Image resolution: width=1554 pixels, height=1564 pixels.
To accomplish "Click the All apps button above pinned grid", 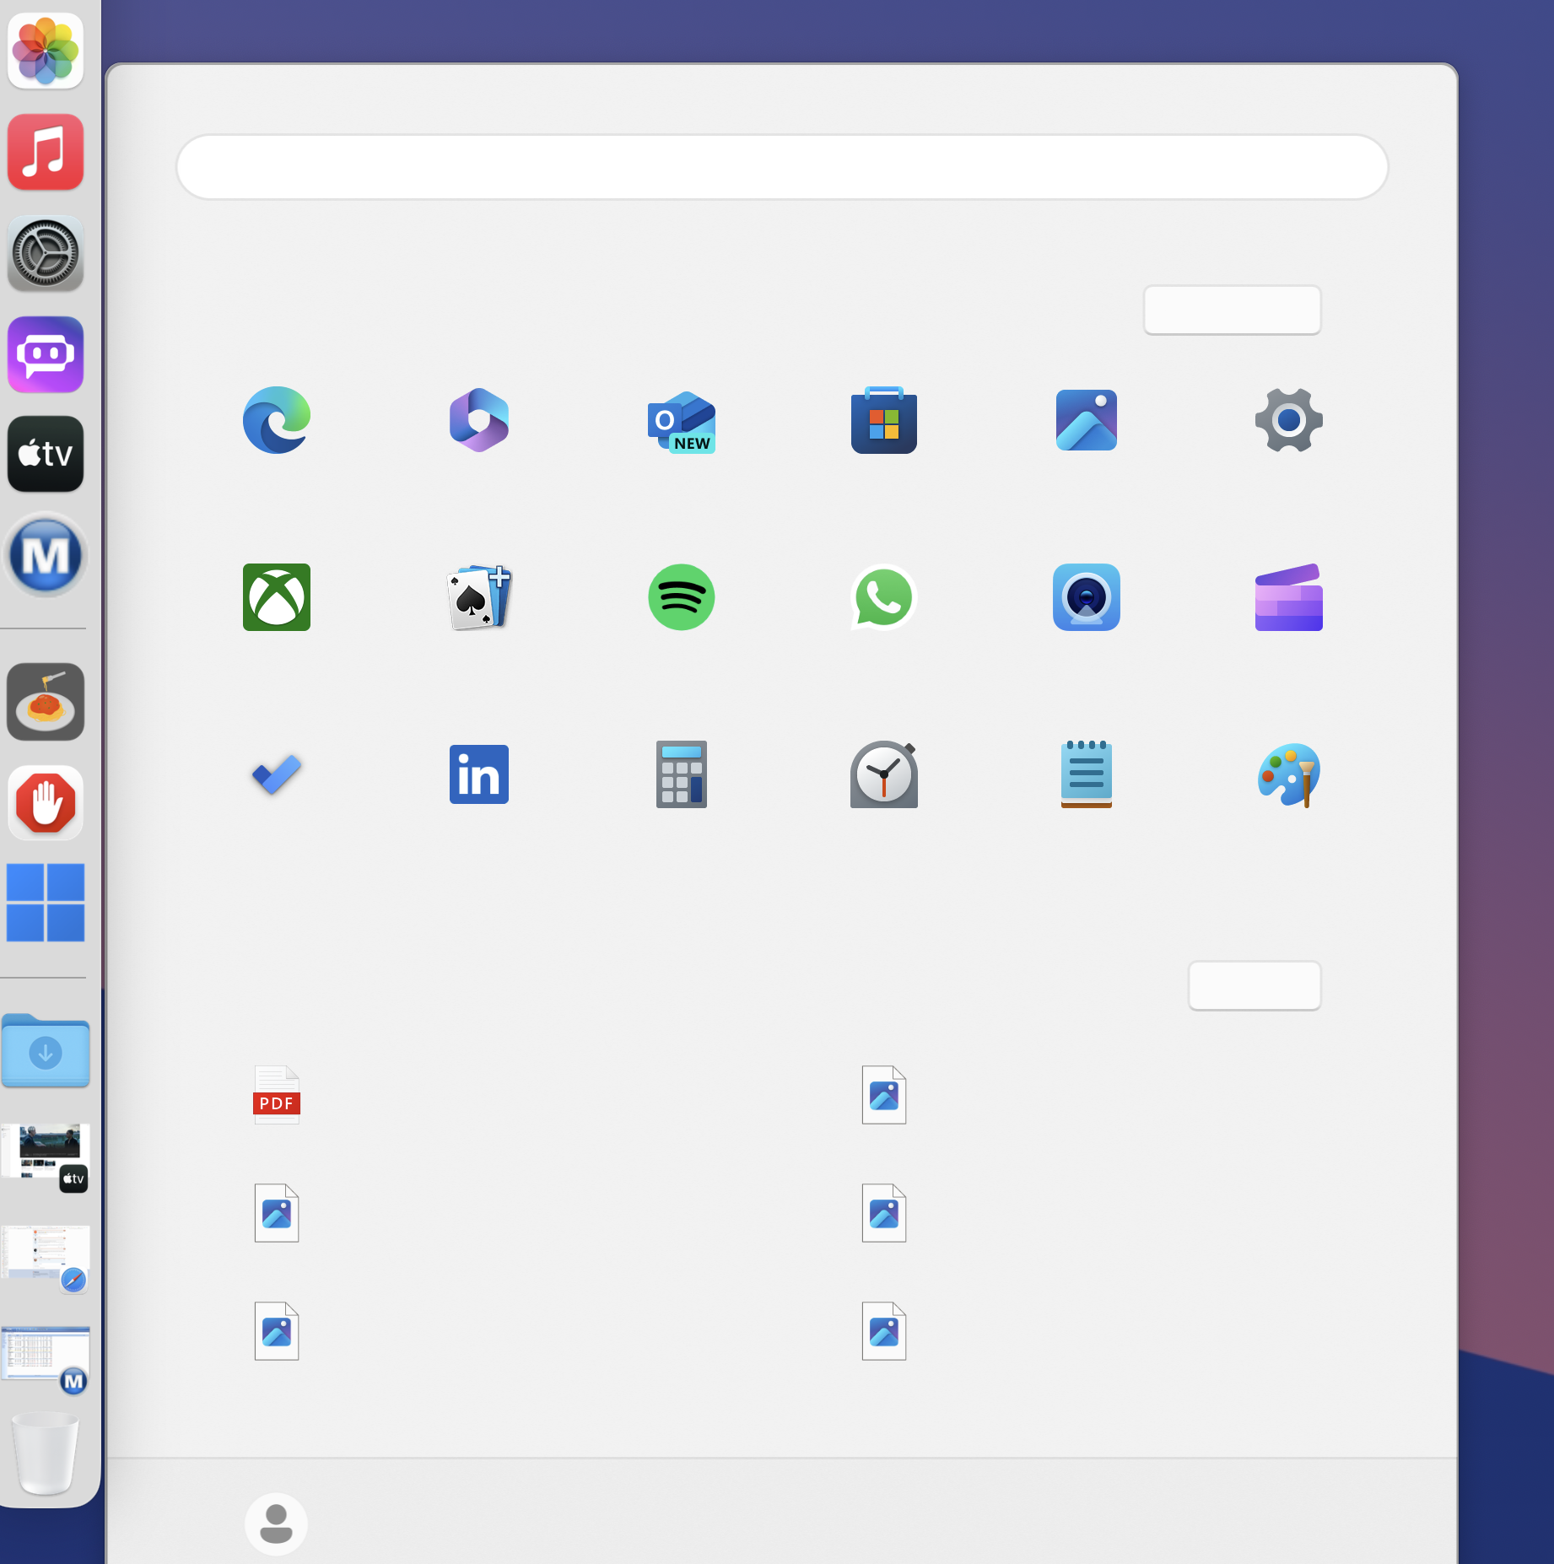I will (x=1233, y=310).
